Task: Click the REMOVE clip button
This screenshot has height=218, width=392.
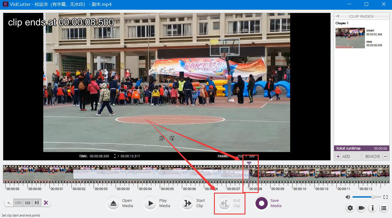Action: (x=376, y=156)
